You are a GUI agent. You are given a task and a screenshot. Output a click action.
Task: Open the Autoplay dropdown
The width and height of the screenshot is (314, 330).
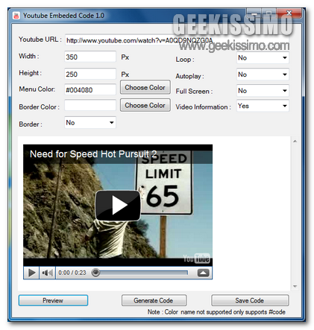point(263,74)
